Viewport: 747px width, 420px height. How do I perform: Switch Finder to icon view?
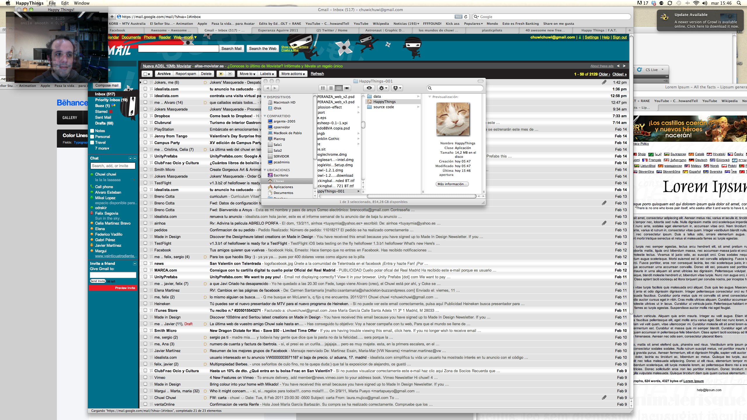(x=323, y=88)
